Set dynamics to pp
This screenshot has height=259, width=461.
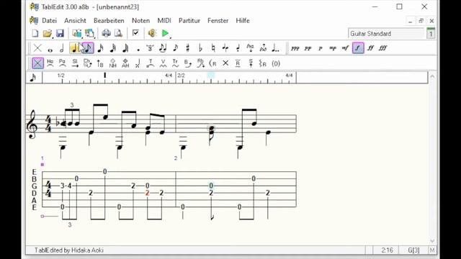[x=308, y=48]
